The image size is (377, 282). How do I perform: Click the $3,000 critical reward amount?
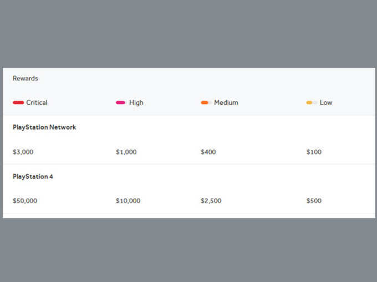point(23,152)
